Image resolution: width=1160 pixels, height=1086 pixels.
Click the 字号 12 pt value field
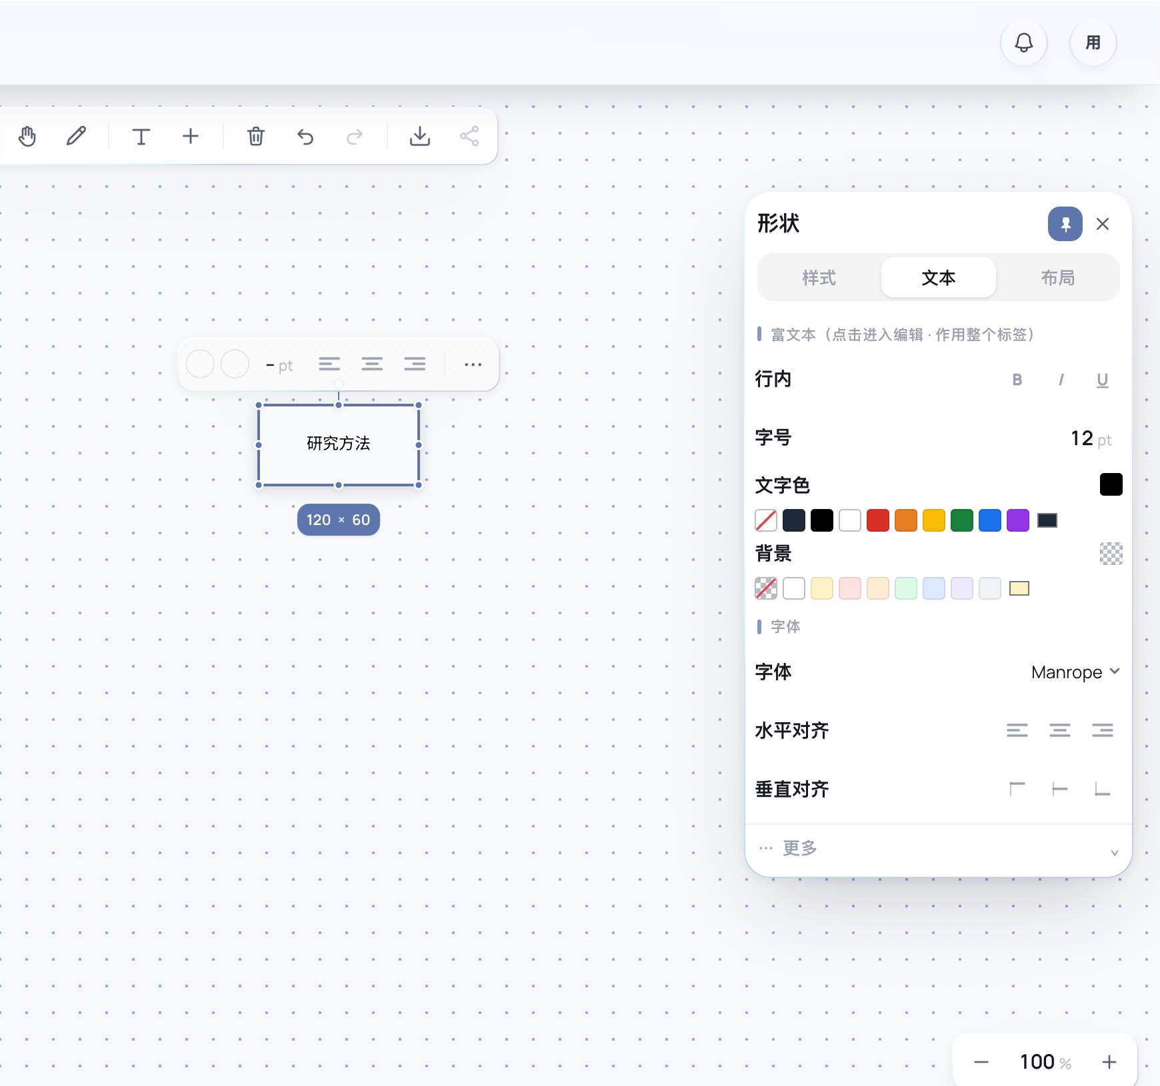(1091, 438)
